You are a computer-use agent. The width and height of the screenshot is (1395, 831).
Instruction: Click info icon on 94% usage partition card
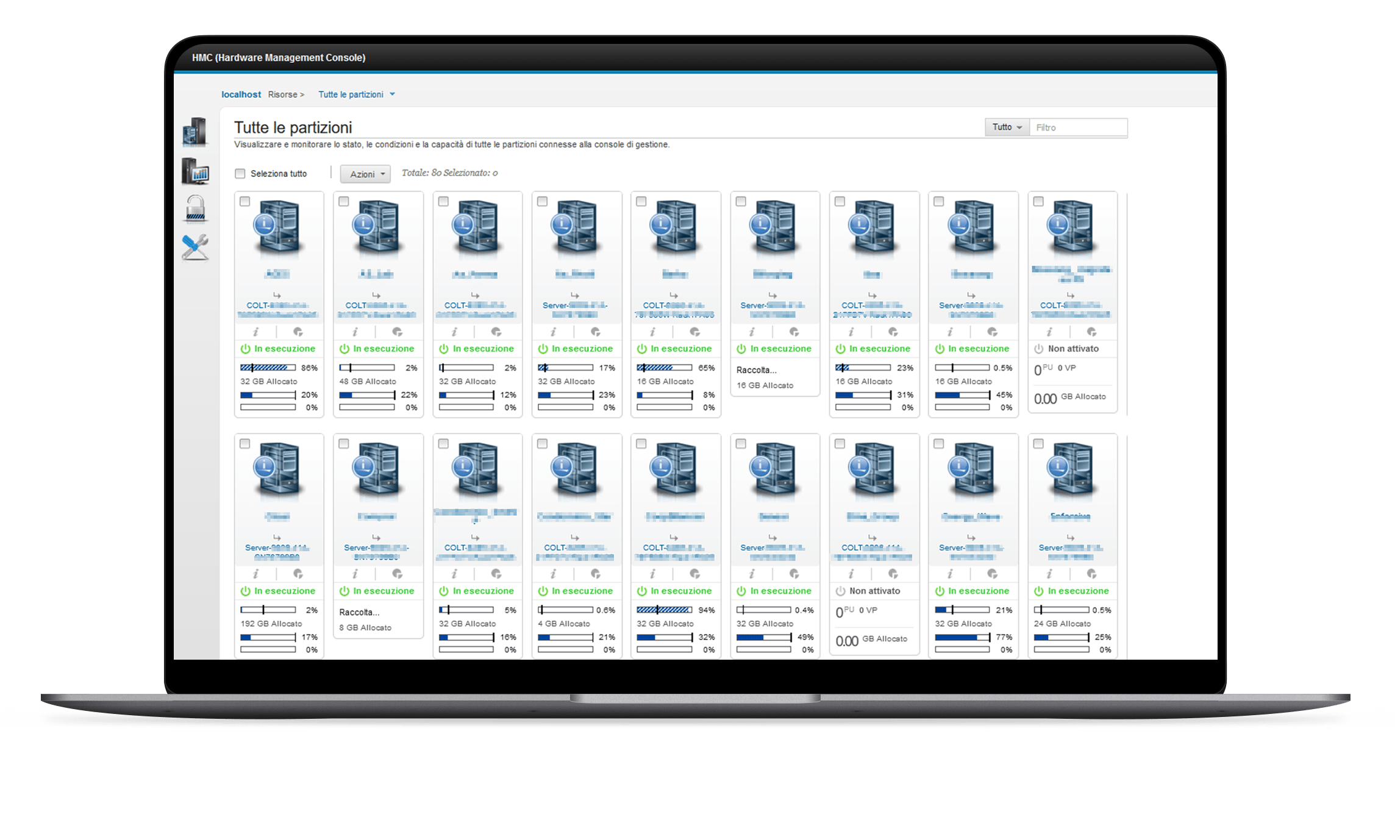[652, 574]
